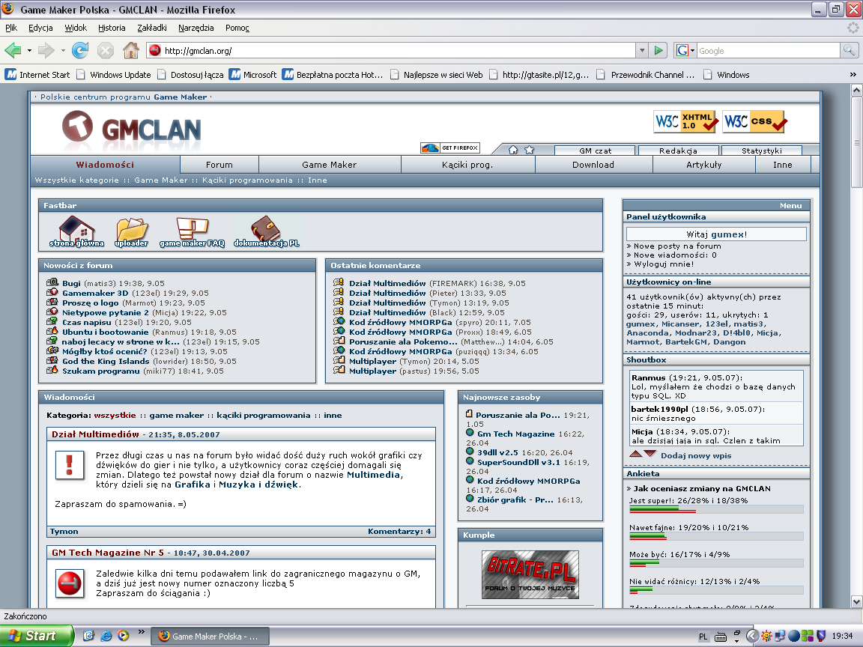Open the Zakładki menu
This screenshot has height=647, width=863.
152,28
